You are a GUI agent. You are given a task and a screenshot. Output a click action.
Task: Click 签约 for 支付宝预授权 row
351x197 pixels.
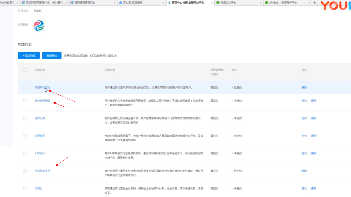point(304,101)
